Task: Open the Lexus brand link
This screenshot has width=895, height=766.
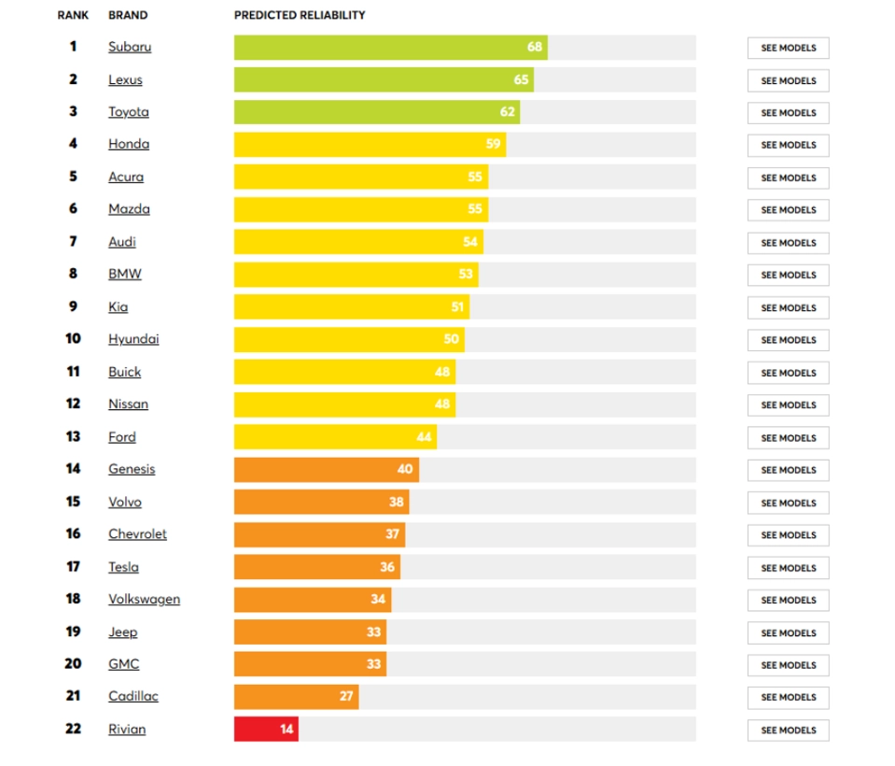Action: 126,79
